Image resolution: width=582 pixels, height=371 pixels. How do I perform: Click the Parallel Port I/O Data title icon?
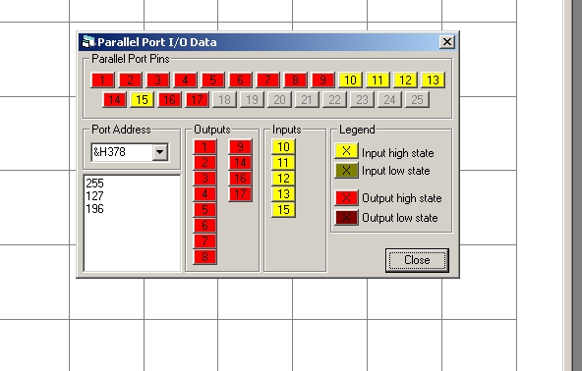[x=88, y=42]
